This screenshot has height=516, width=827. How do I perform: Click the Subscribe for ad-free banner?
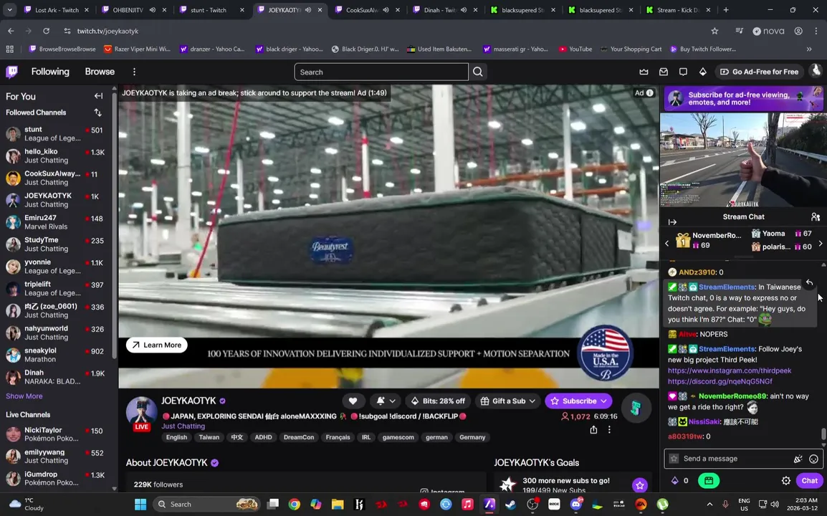click(x=743, y=99)
